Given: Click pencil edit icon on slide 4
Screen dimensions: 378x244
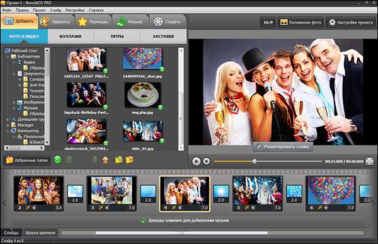Looking at the screenshot, I should point(174,207).
